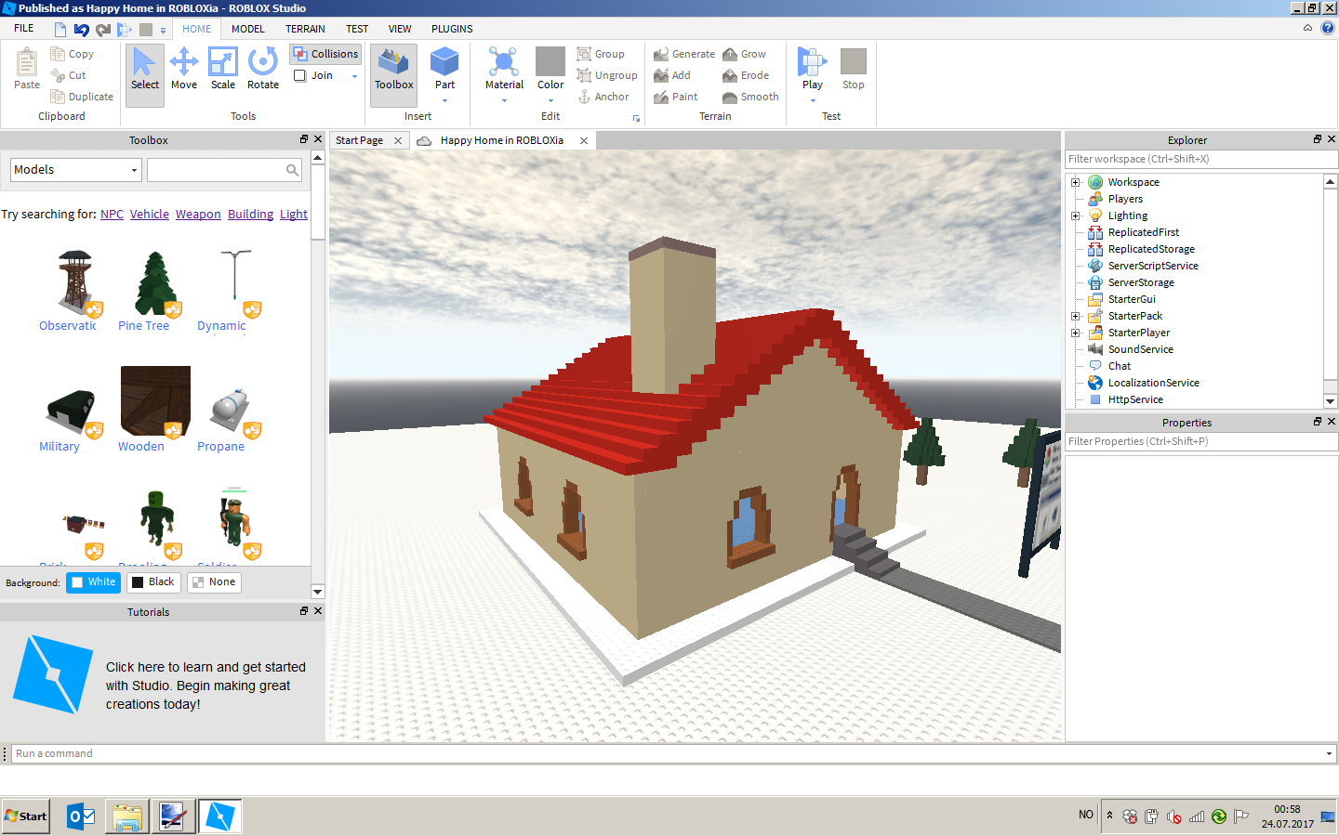
Task: Search toolbox for Building
Action: [251, 214]
